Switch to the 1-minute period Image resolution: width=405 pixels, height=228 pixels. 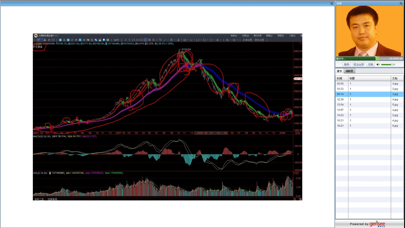(121, 40)
